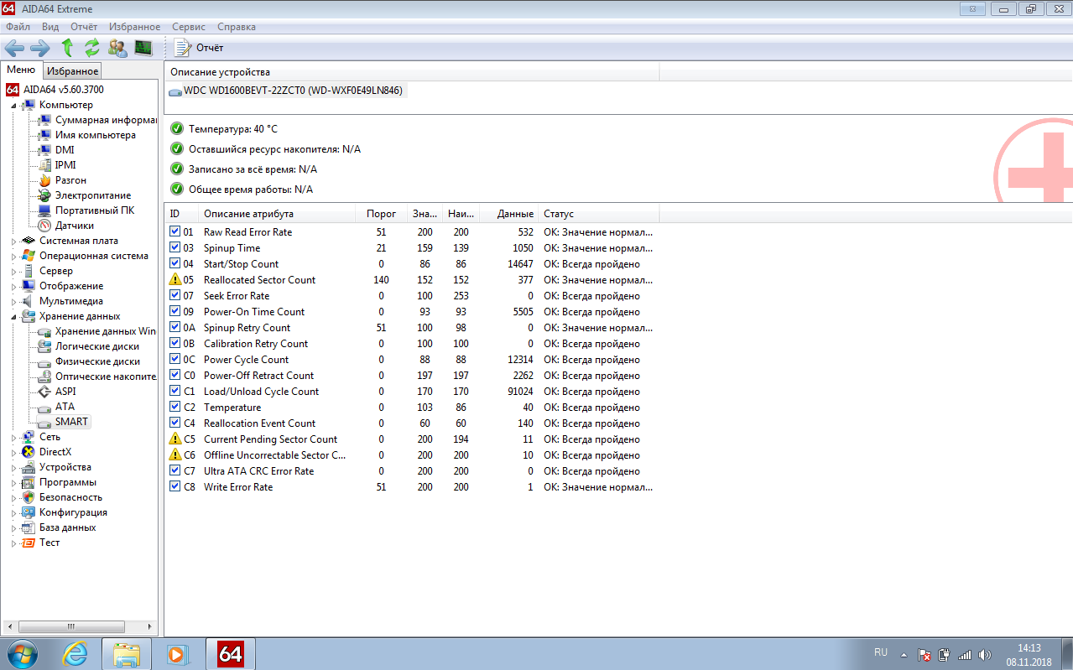This screenshot has height=670, width=1073.
Task: Uncheck Raw Read Error Rate attribute
Action: [x=175, y=231]
